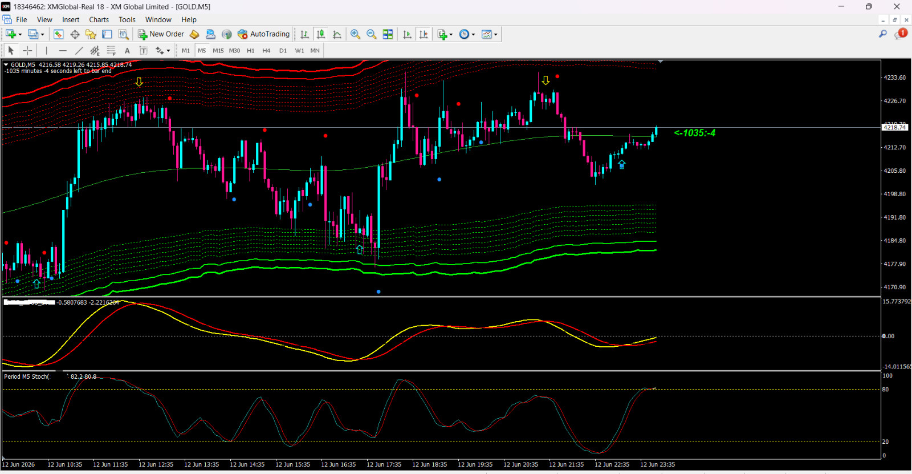Open the Profiles icon

coord(33,34)
